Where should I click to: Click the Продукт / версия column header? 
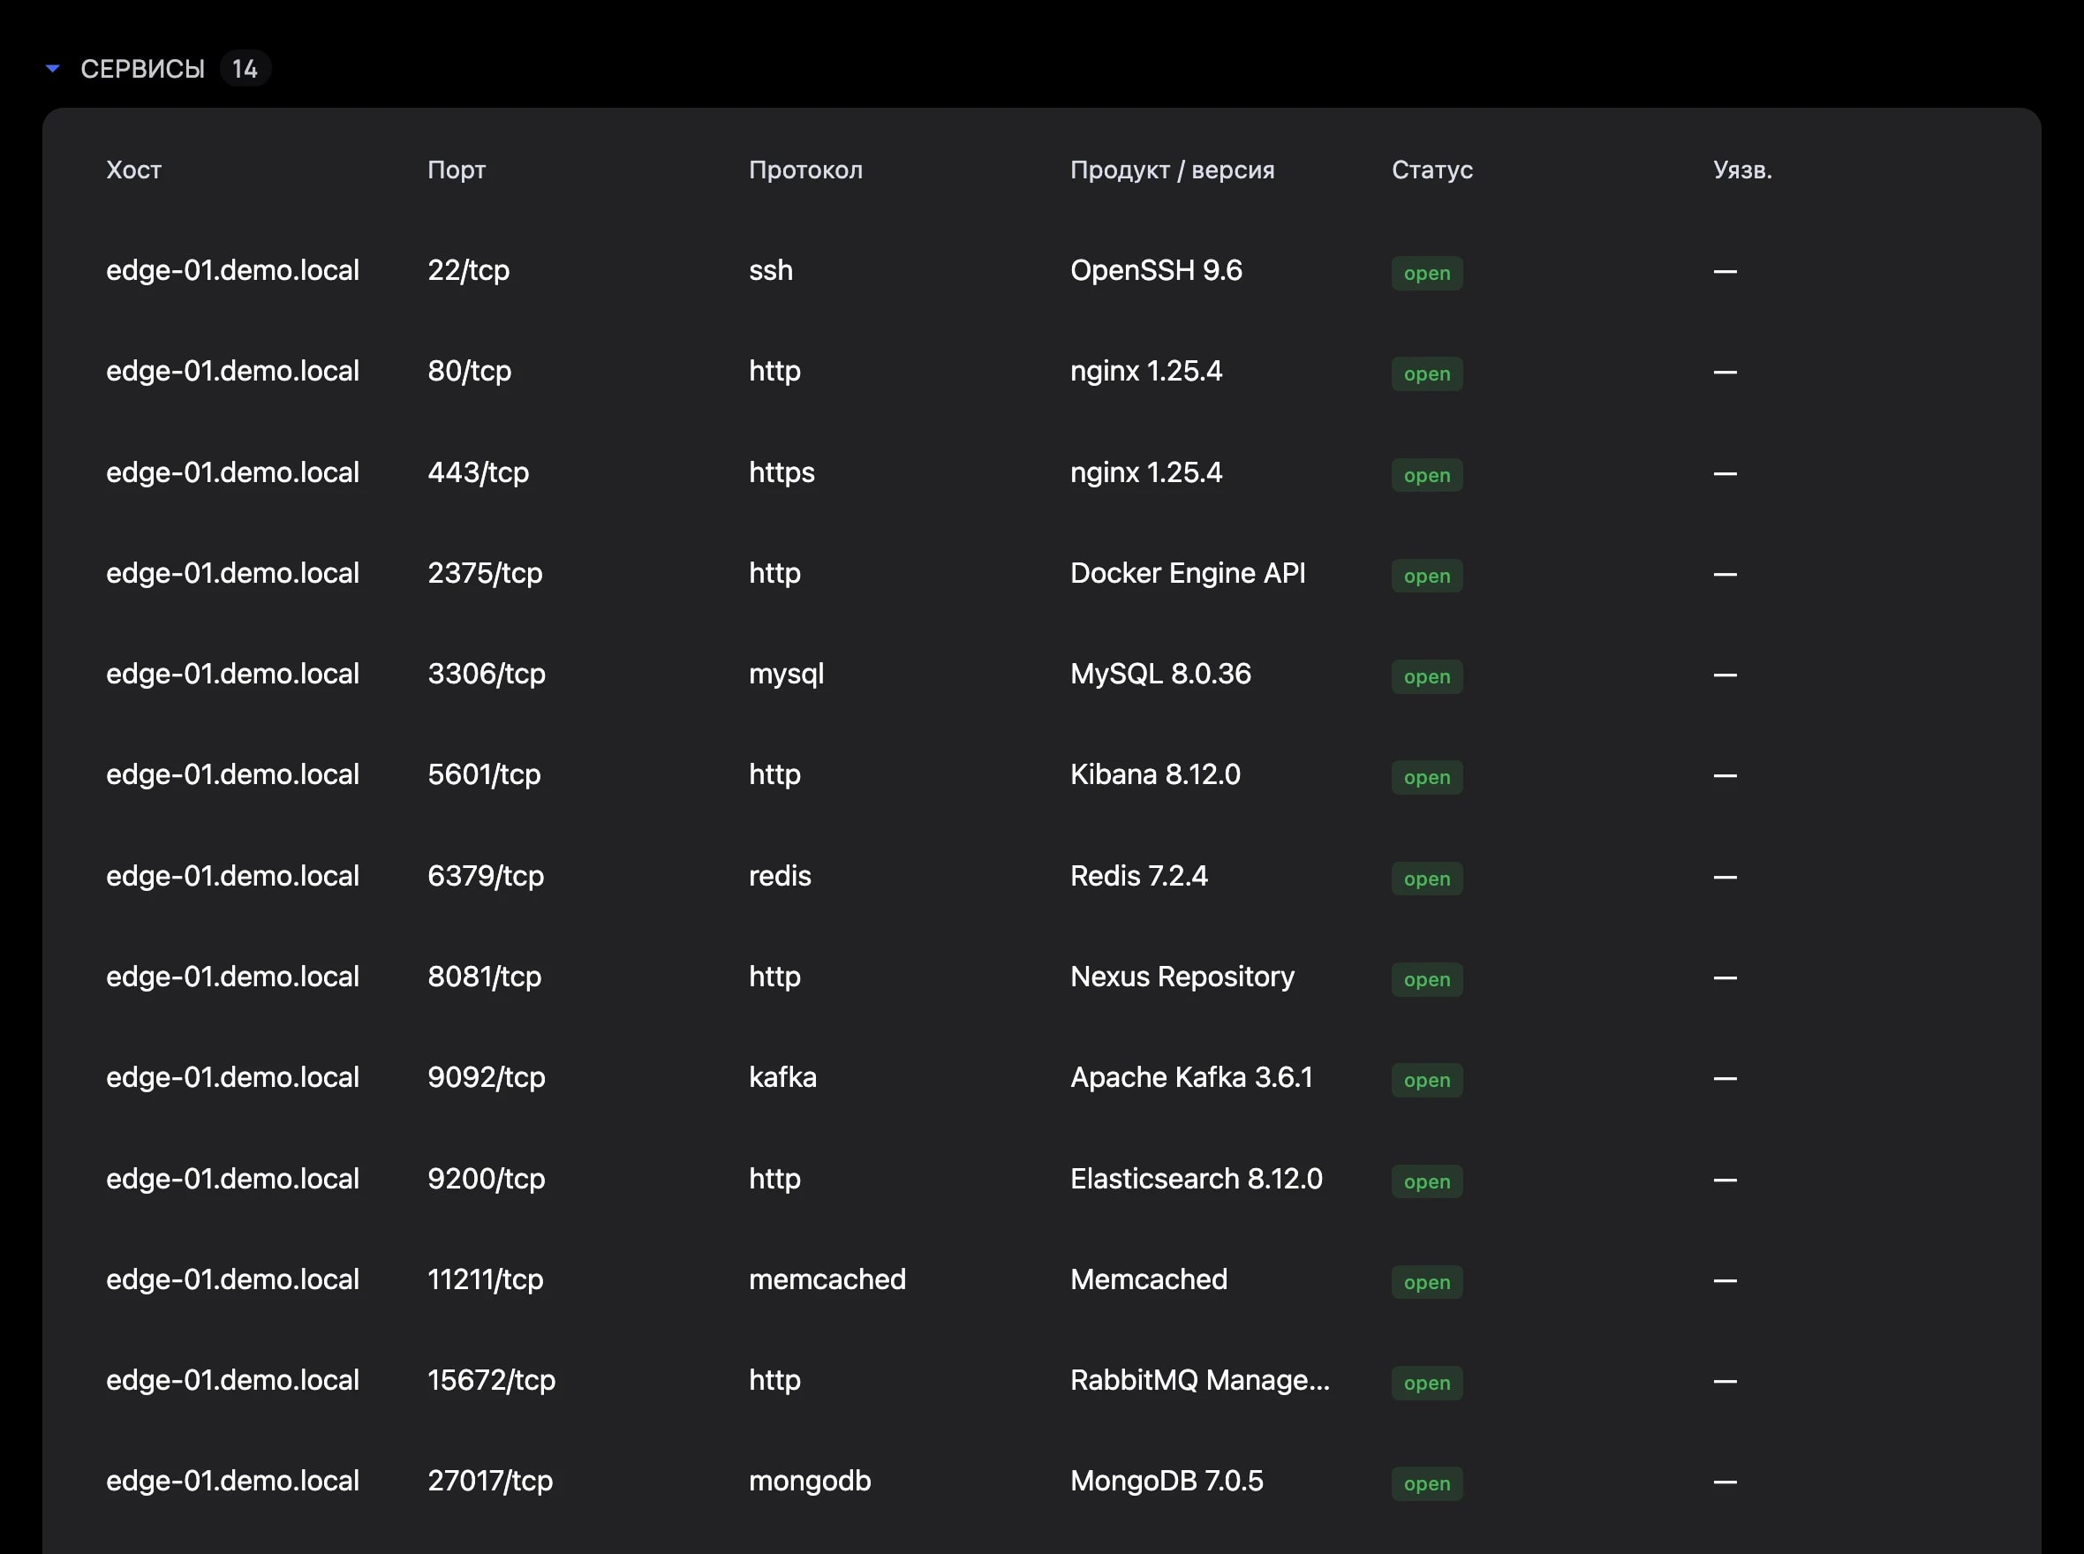click(1173, 170)
